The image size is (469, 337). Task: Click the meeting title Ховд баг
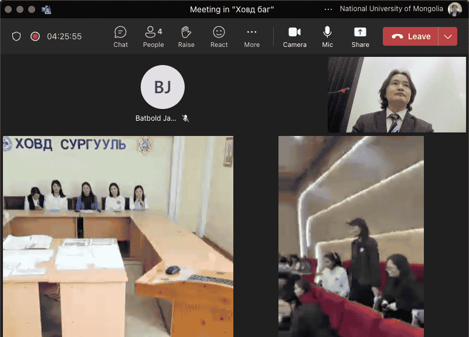[232, 9]
